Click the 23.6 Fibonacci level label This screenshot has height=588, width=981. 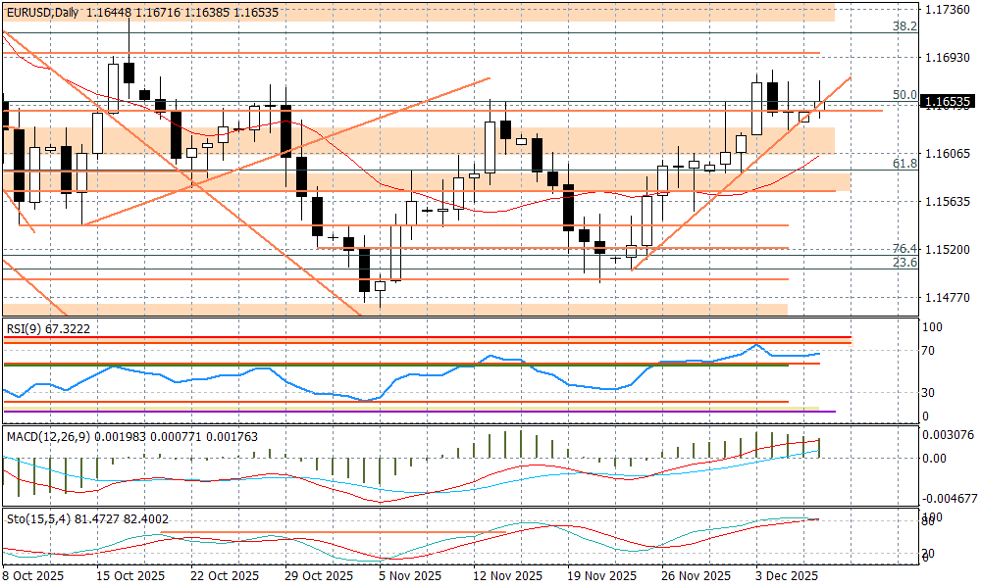tap(904, 263)
